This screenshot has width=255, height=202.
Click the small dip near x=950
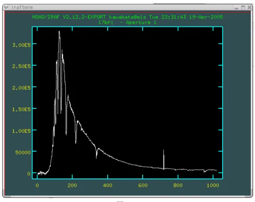click(x=205, y=171)
